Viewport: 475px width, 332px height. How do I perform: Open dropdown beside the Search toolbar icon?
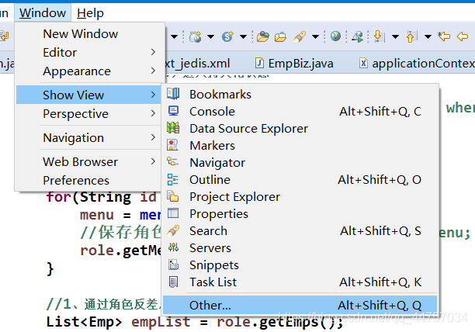coord(315,37)
